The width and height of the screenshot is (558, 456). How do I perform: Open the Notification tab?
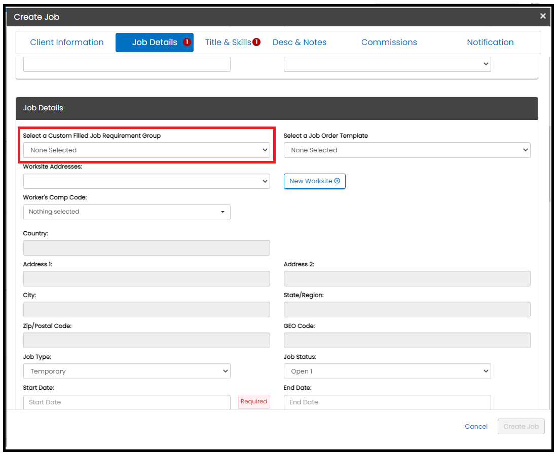[x=490, y=43]
